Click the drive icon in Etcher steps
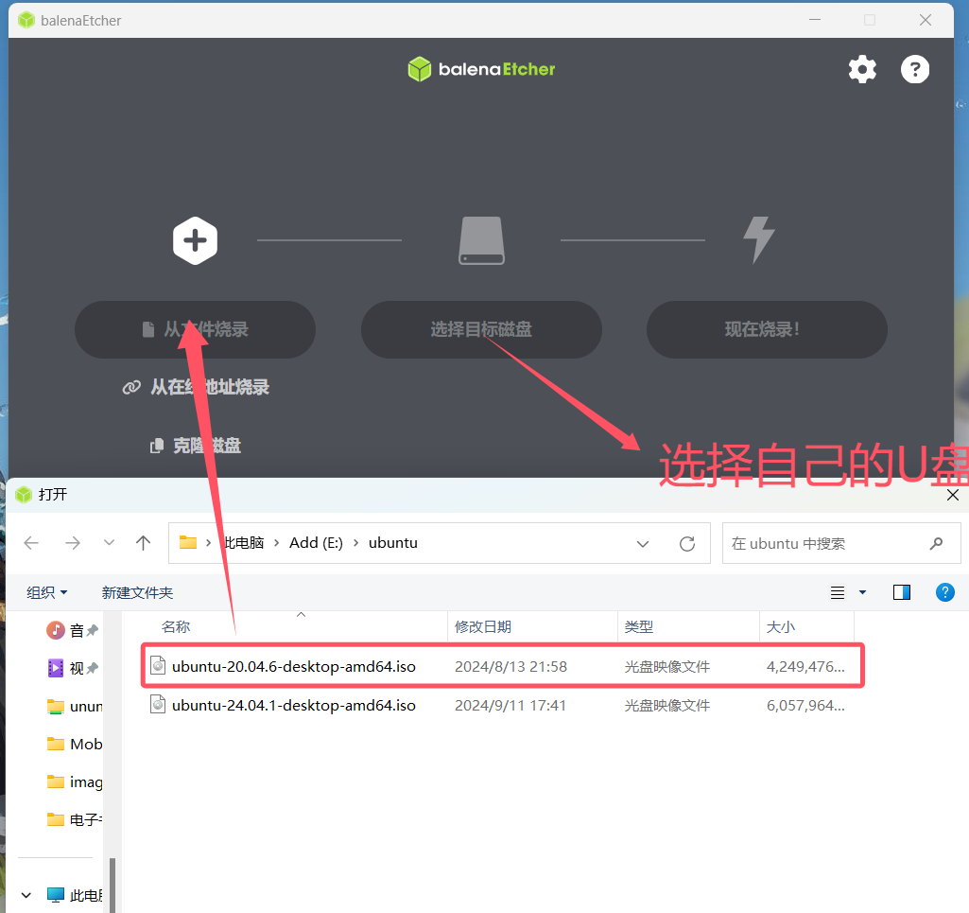969x913 pixels. [481, 240]
